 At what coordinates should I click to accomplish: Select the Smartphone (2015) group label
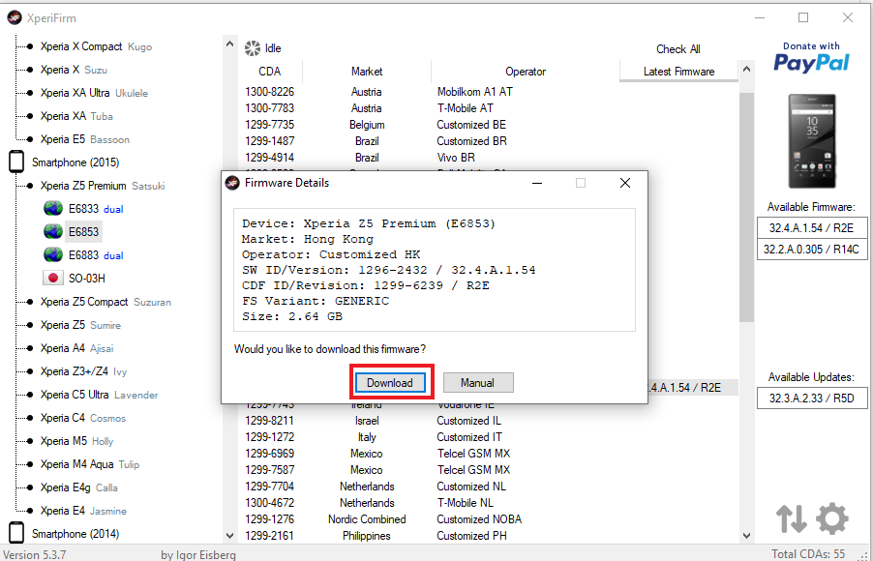(75, 162)
